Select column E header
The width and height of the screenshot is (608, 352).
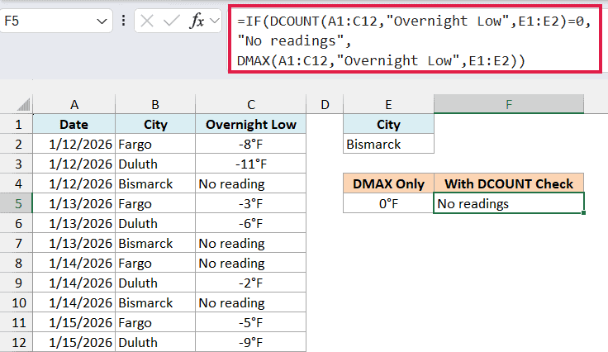pyautogui.click(x=388, y=104)
